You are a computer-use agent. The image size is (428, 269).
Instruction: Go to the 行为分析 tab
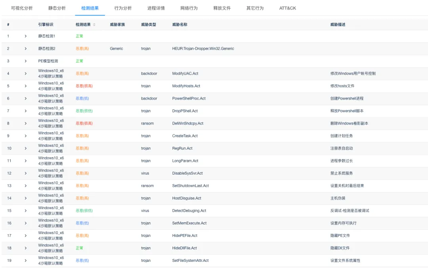coord(123,8)
